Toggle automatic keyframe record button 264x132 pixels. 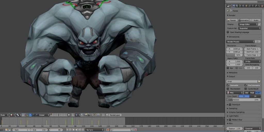pos(108,130)
